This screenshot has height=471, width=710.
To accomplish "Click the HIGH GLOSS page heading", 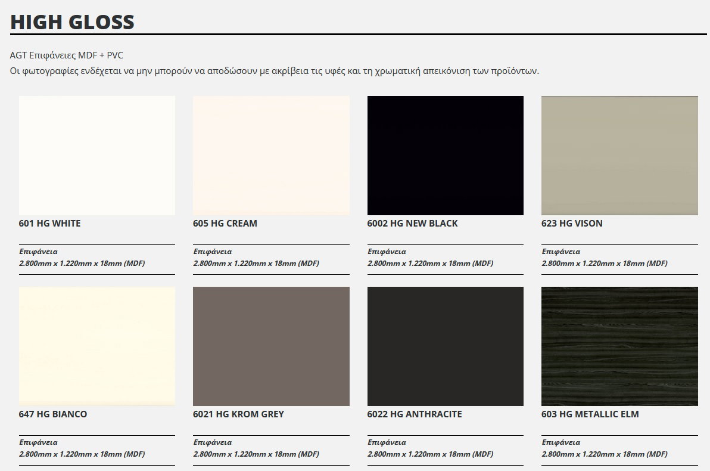I will pyautogui.click(x=71, y=22).
